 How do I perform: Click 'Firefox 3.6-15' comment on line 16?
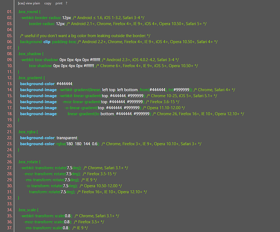(162, 102)
